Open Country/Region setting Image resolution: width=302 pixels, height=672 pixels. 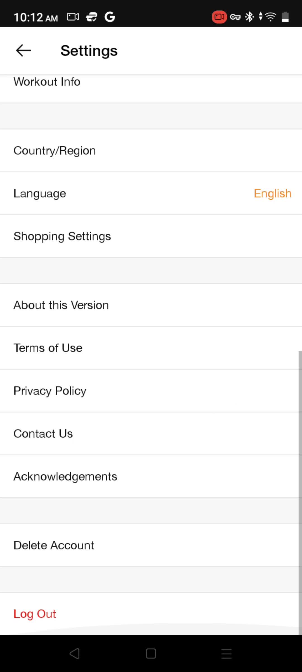tap(151, 151)
